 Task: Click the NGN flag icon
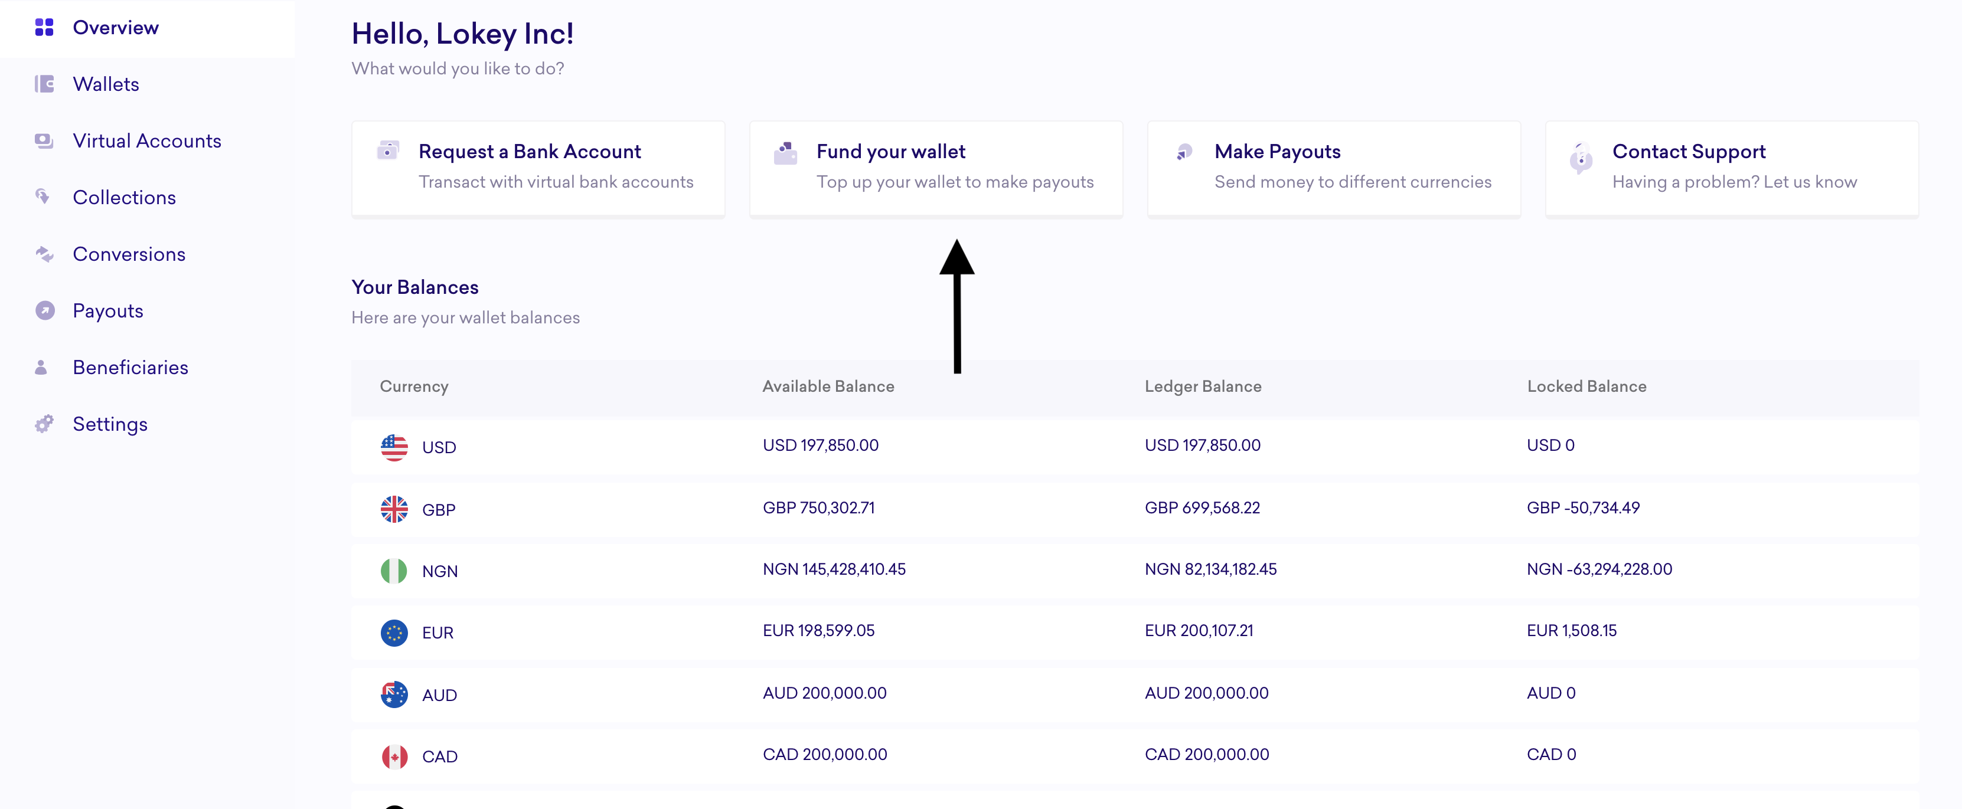[394, 571]
